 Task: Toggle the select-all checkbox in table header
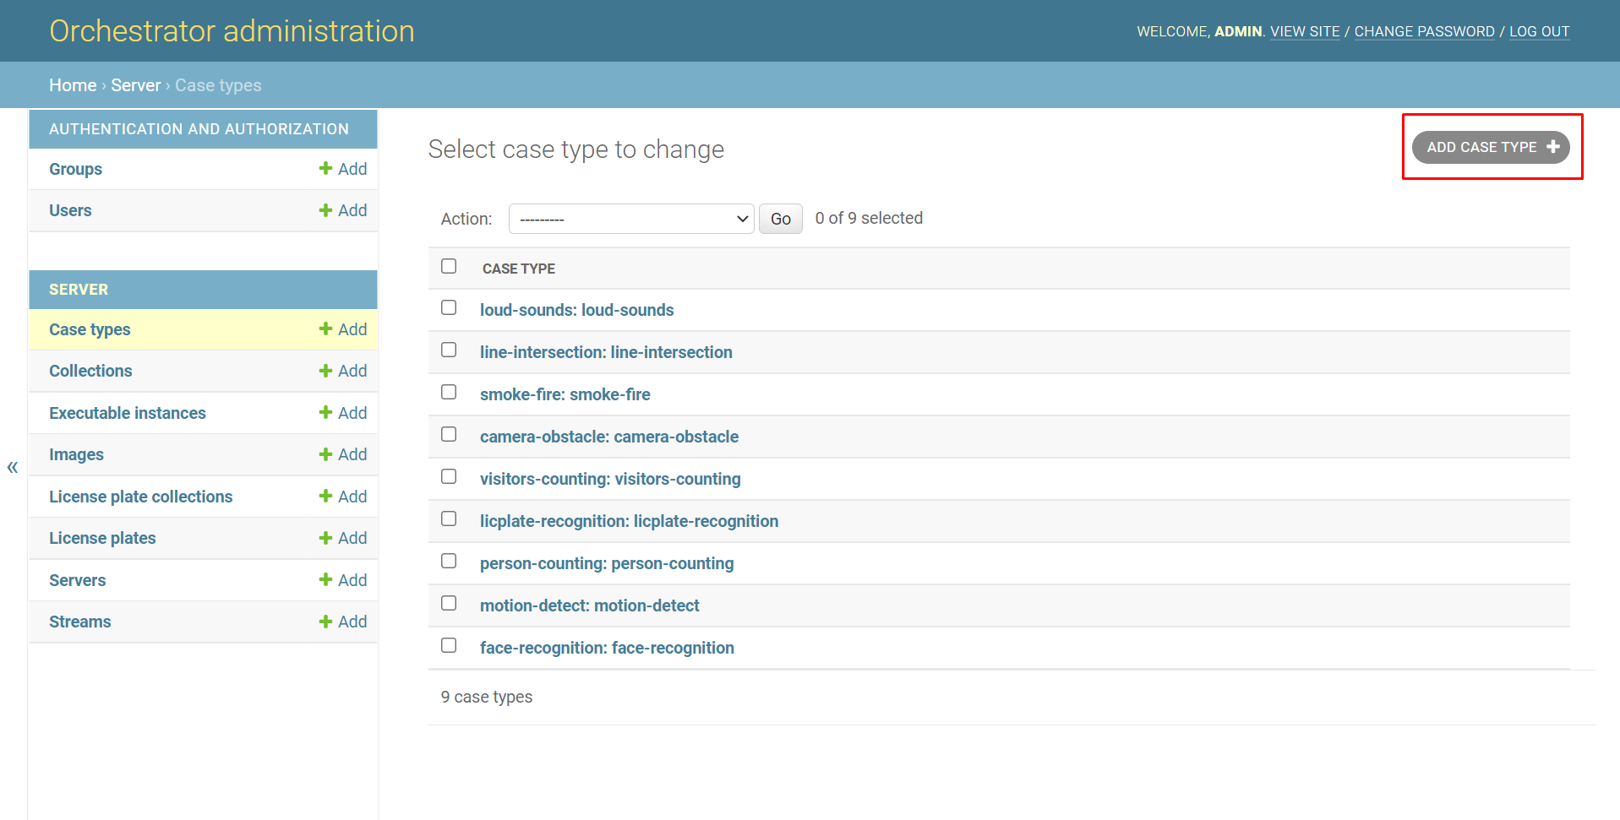pyautogui.click(x=449, y=267)
